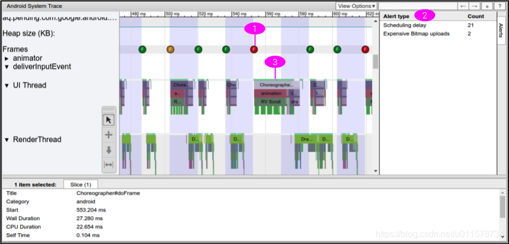Click the timeline vertical scrollbar thumb
The width and height of the screenshot is (509, 244).
pyautogui.click(x=376, y=62)
